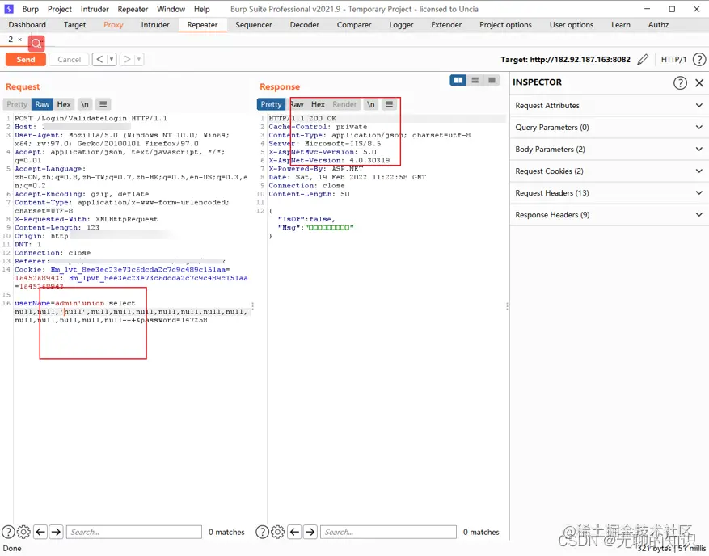Image resolution: width=709 pixels, height=556 pixels.
Task: Open the response message options menu icon
Action: pos(389,104)
